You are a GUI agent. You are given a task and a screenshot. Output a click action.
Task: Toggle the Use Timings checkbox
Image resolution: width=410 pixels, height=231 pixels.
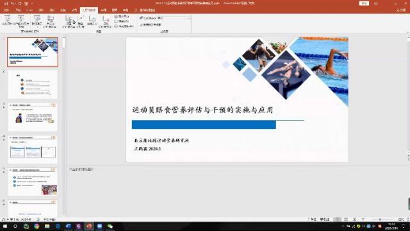[x=116, y=21]
